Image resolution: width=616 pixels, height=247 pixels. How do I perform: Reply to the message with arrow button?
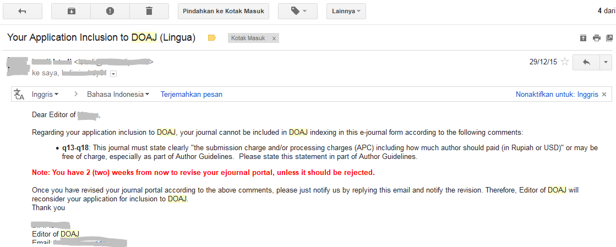click(x=586, y=62)
